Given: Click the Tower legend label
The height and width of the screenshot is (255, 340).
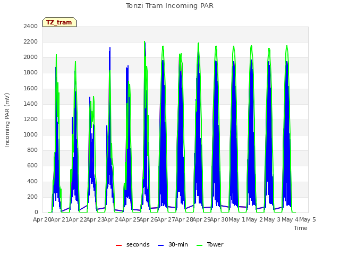Looking at the screenshot, I should tap(215, 244).
